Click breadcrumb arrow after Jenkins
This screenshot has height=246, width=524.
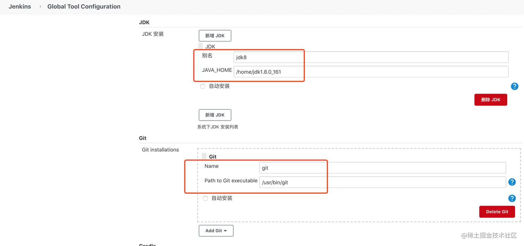tap(41, 7)
